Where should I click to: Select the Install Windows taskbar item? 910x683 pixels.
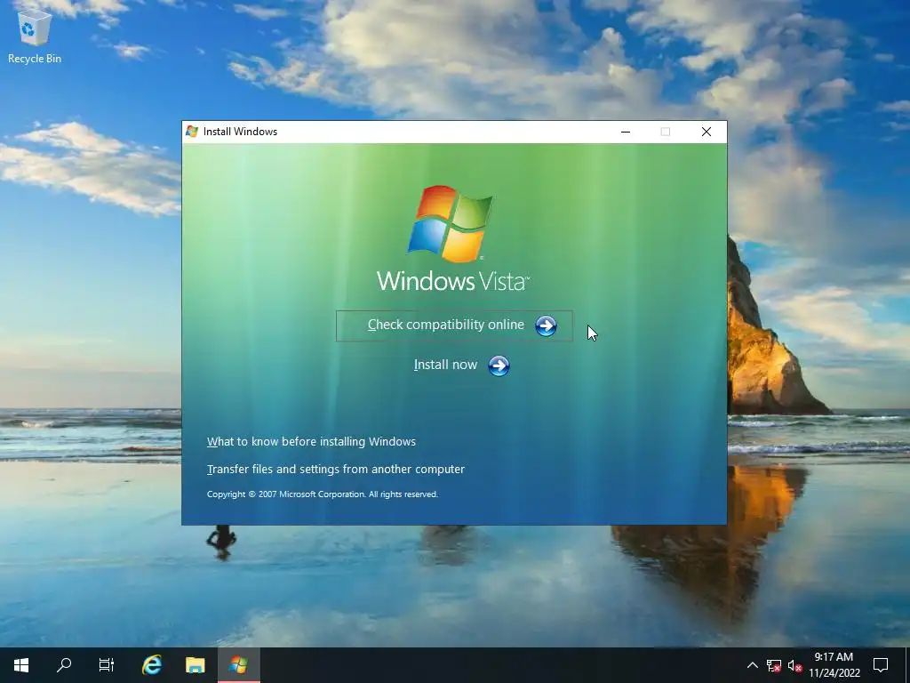tap(238, 665)
